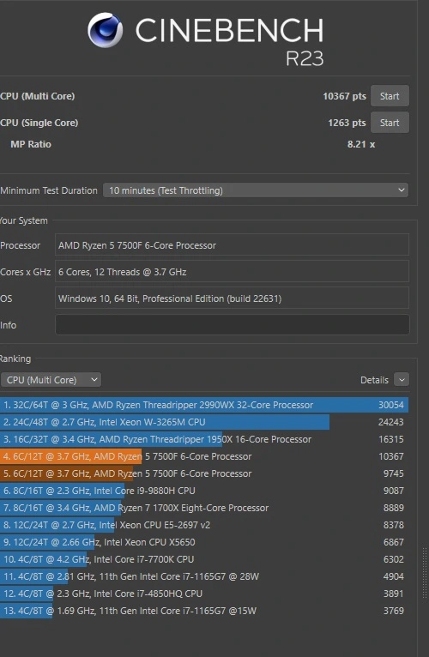429x657 pixels.
Task: Select ranking row 4 Ryzen 5 7500F scoring 10367
Action: 204,456
